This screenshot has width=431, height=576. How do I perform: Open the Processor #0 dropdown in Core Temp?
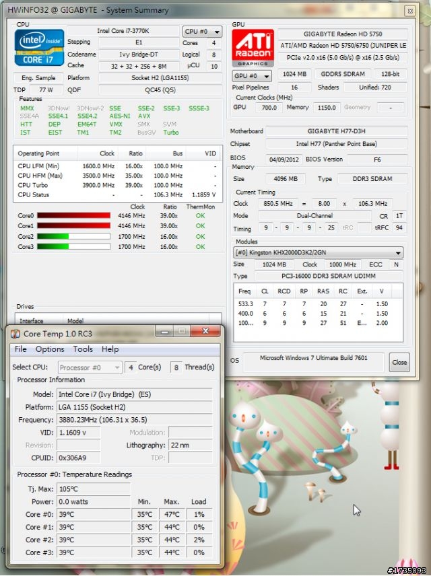90,367
